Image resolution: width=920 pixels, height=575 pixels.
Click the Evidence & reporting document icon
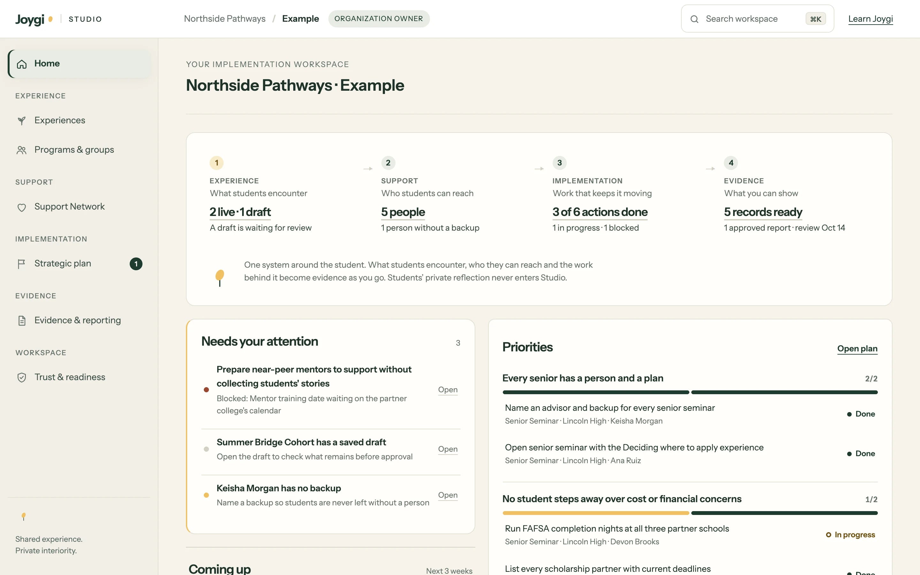(22, 321)
